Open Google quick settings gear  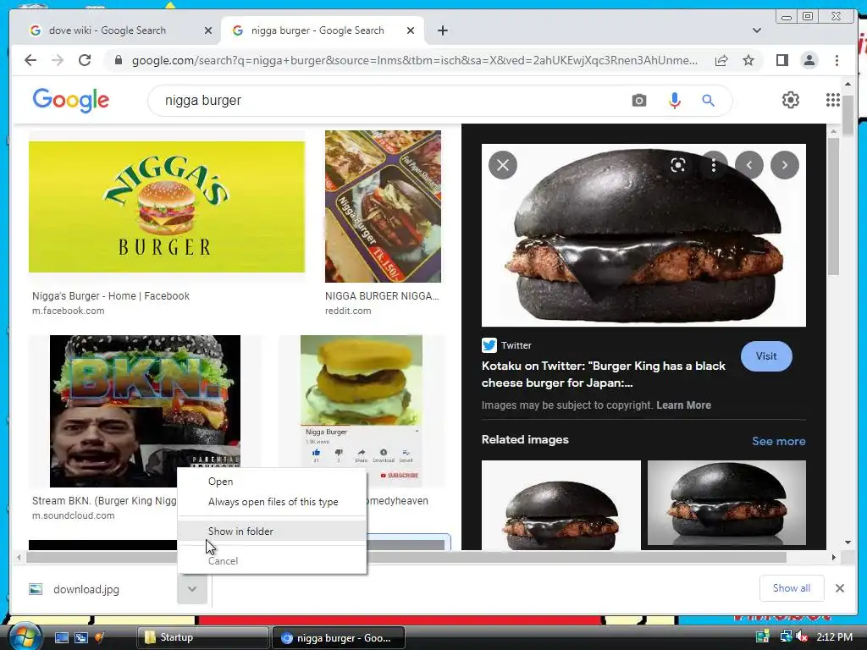(790, 100)
